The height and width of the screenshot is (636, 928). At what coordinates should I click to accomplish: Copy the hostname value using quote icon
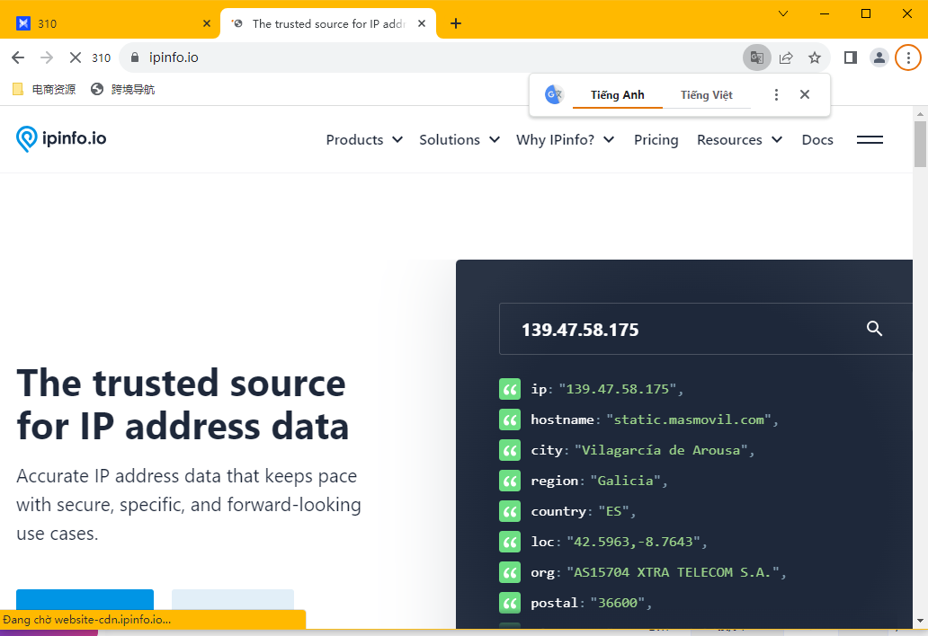510,420
